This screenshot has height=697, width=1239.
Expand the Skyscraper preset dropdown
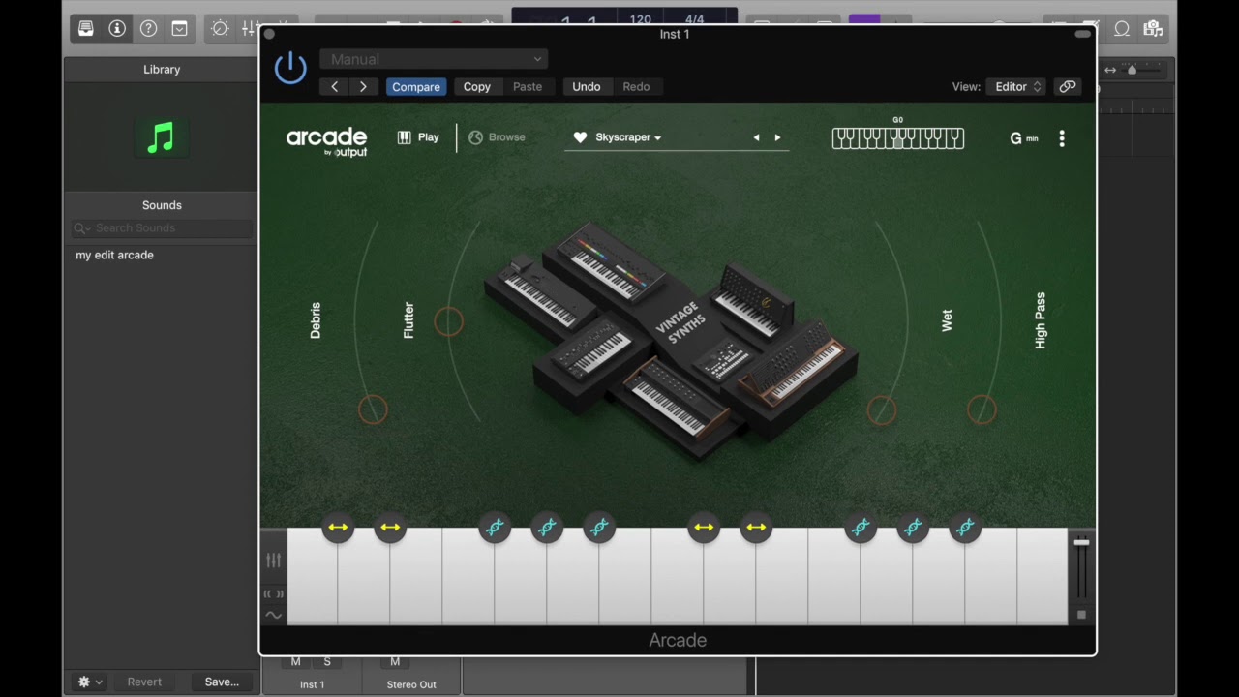pyautogui.click(x=628, y=137)
